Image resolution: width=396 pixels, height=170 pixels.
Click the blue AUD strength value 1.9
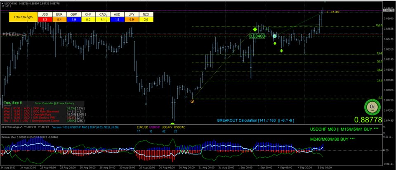click(117, 19)
